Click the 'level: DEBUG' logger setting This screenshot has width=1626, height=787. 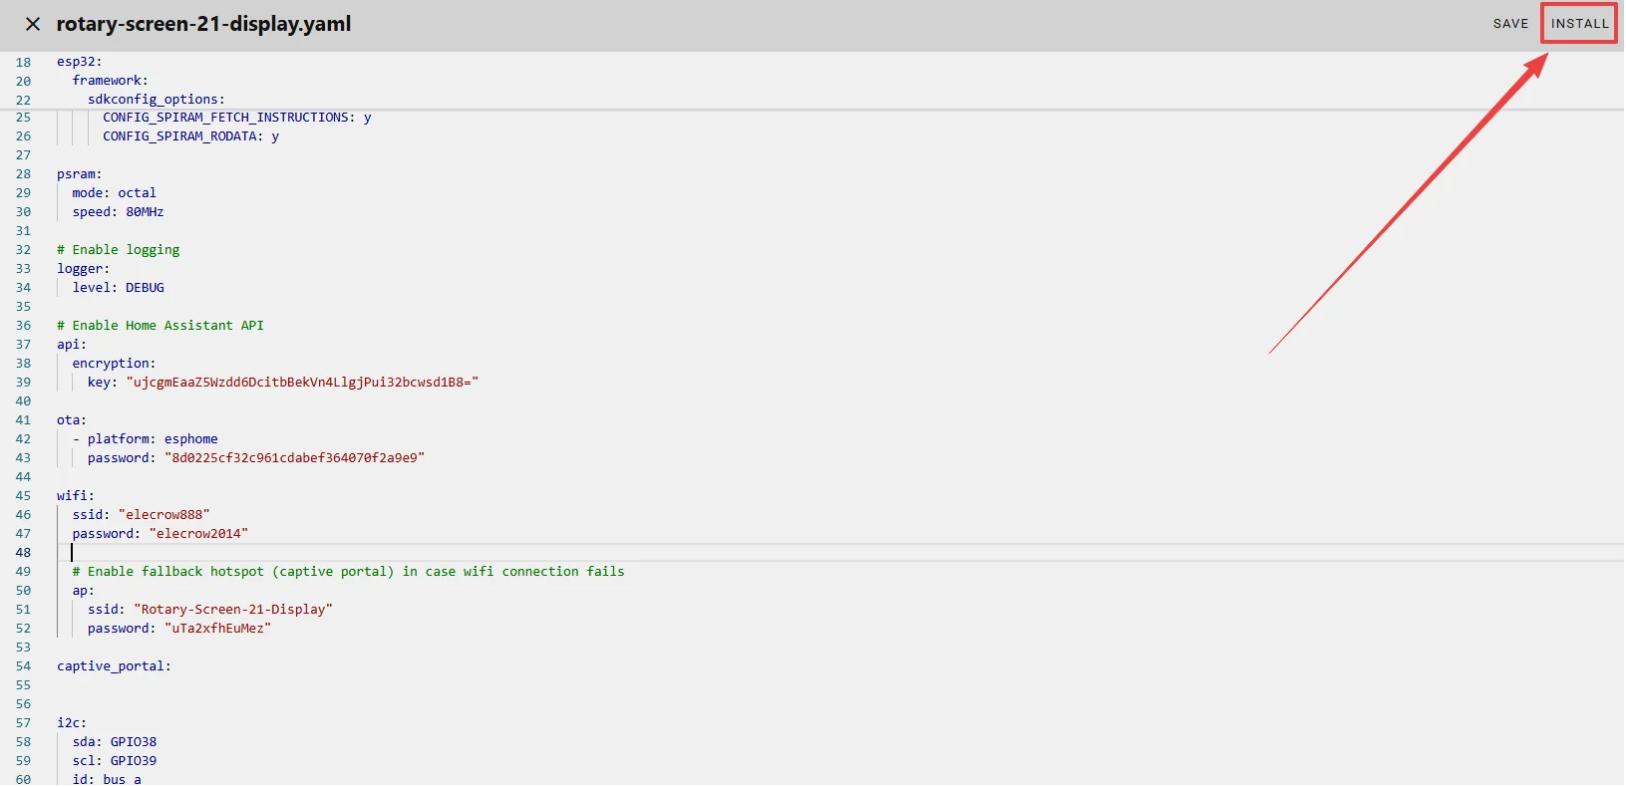118,288
